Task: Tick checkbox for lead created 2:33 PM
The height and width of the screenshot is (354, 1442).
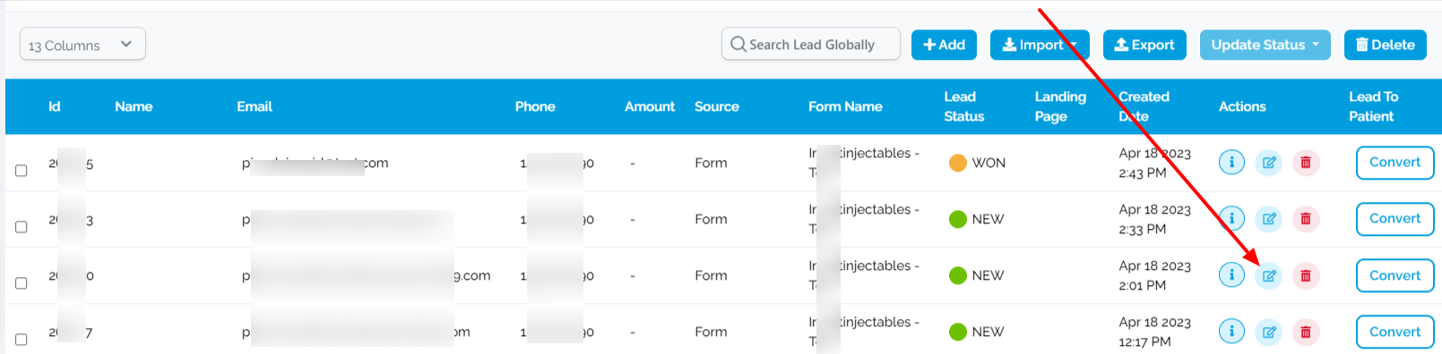Action: click(x=22, y=227)
